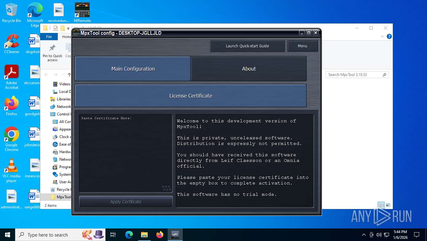Open Recycle Bin desktop icon

pyautogui.click(x=12, y=13)
